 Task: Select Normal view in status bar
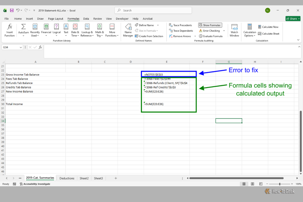[x=244, y=184]
